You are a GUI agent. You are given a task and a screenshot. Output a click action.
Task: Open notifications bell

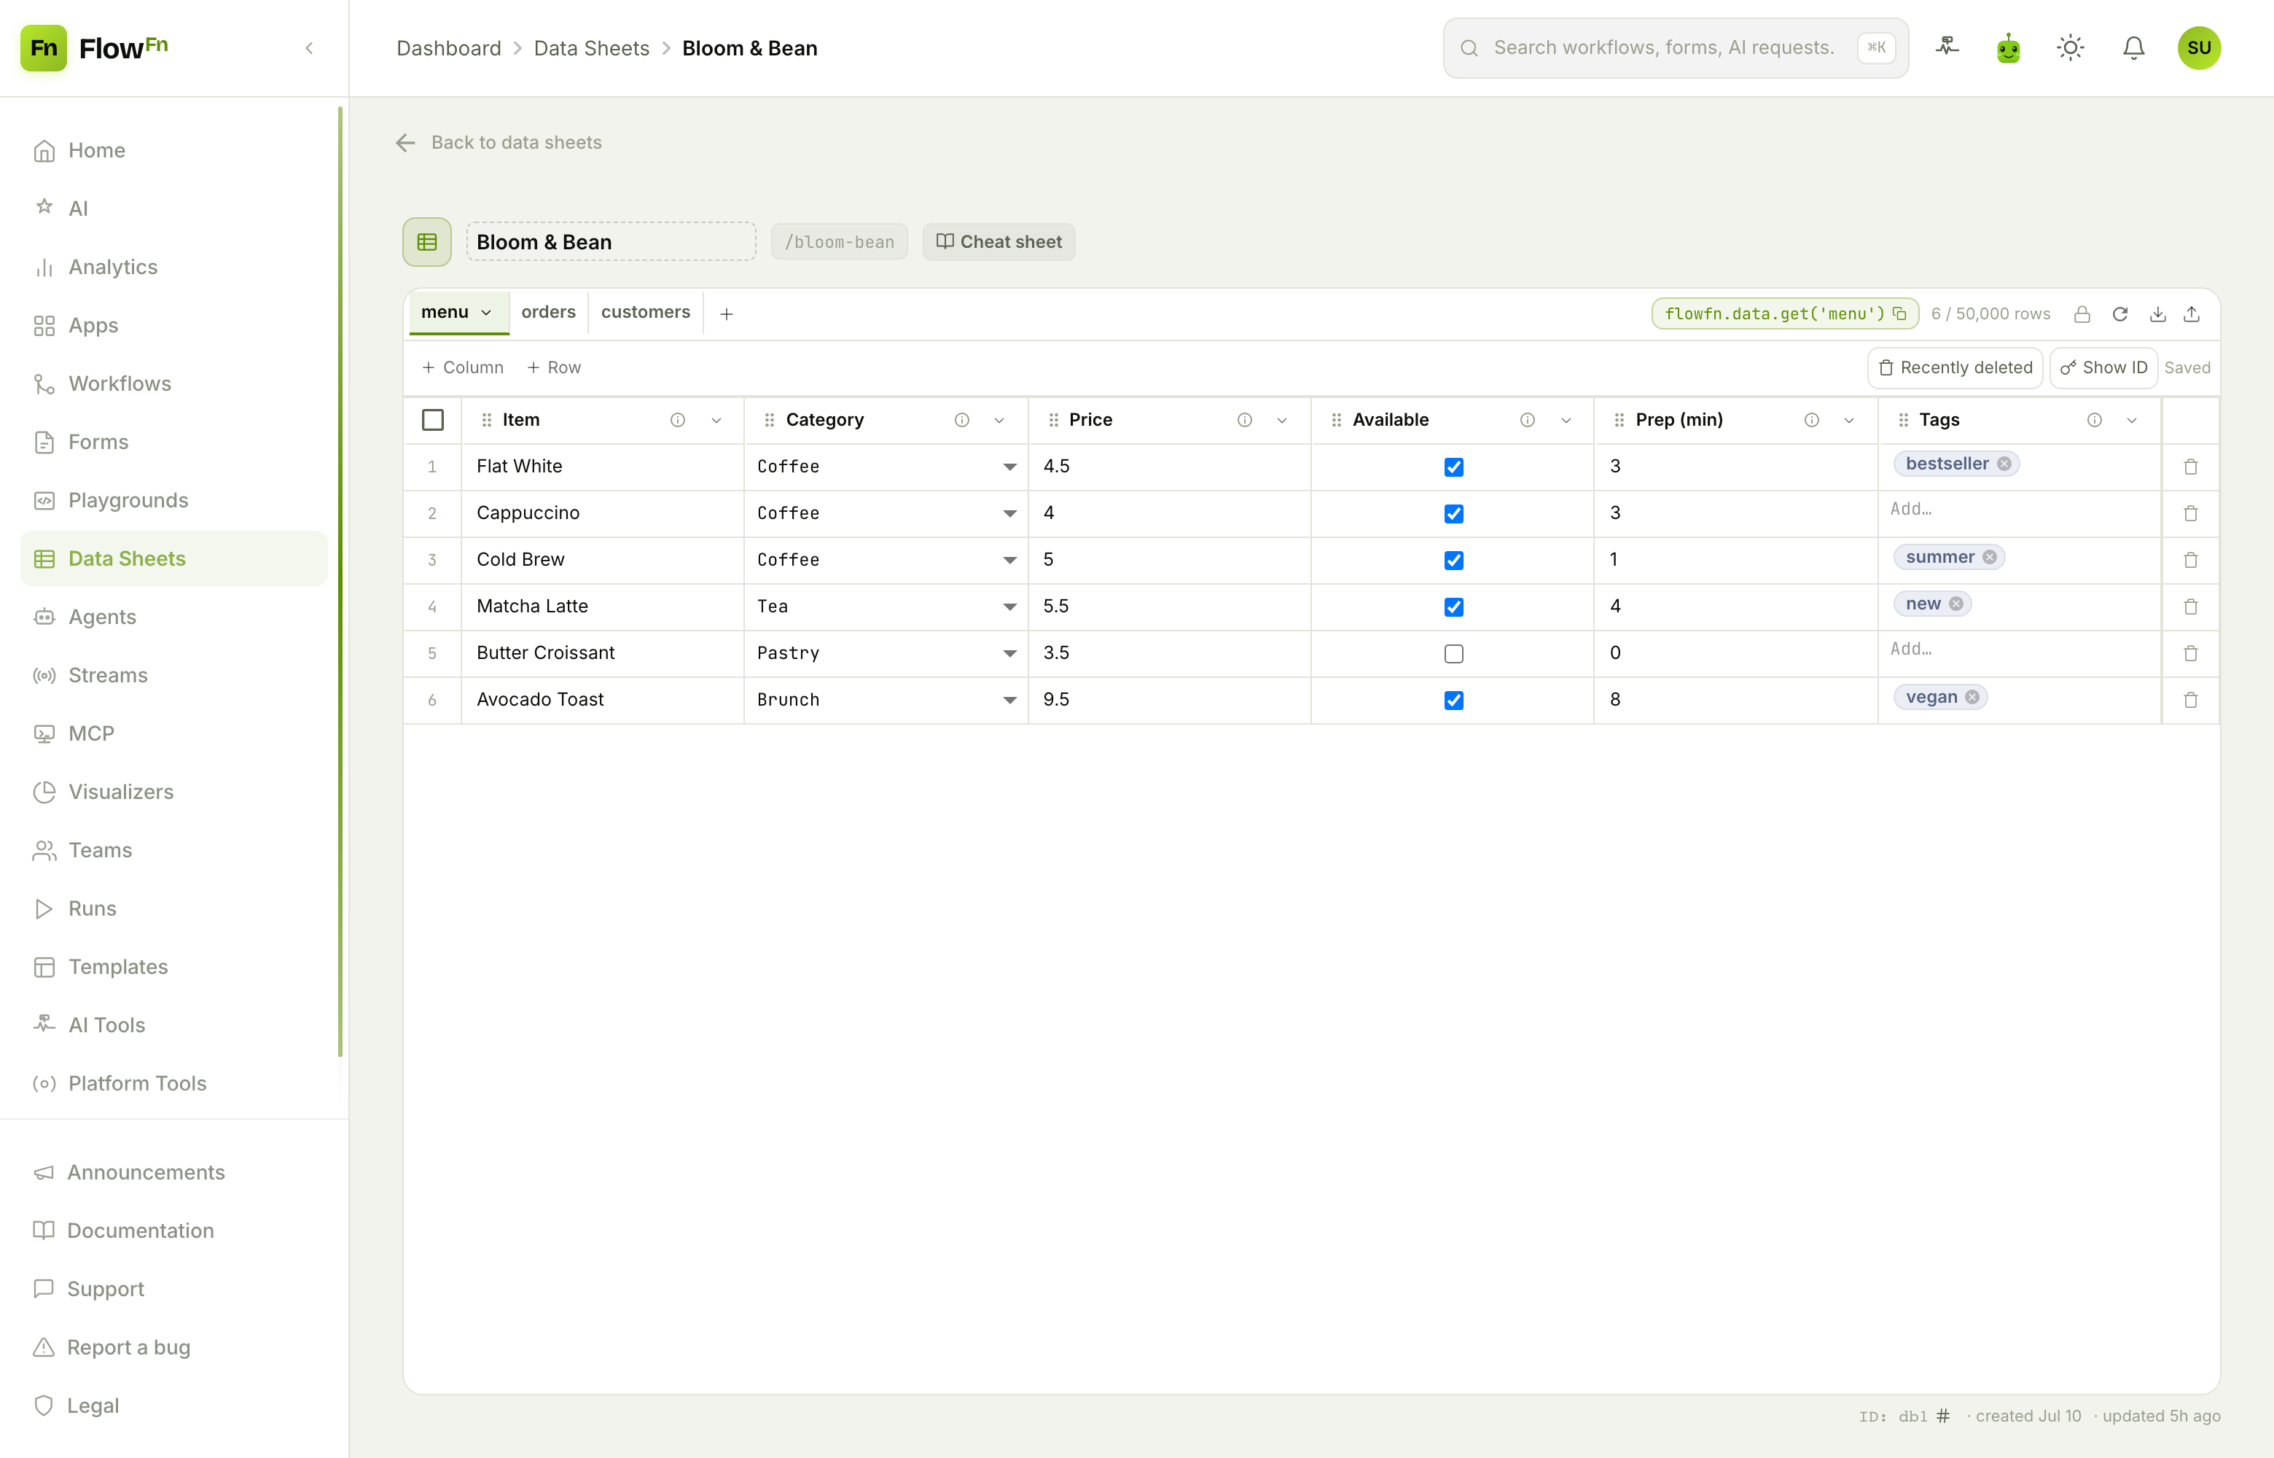coord(2134,48)
